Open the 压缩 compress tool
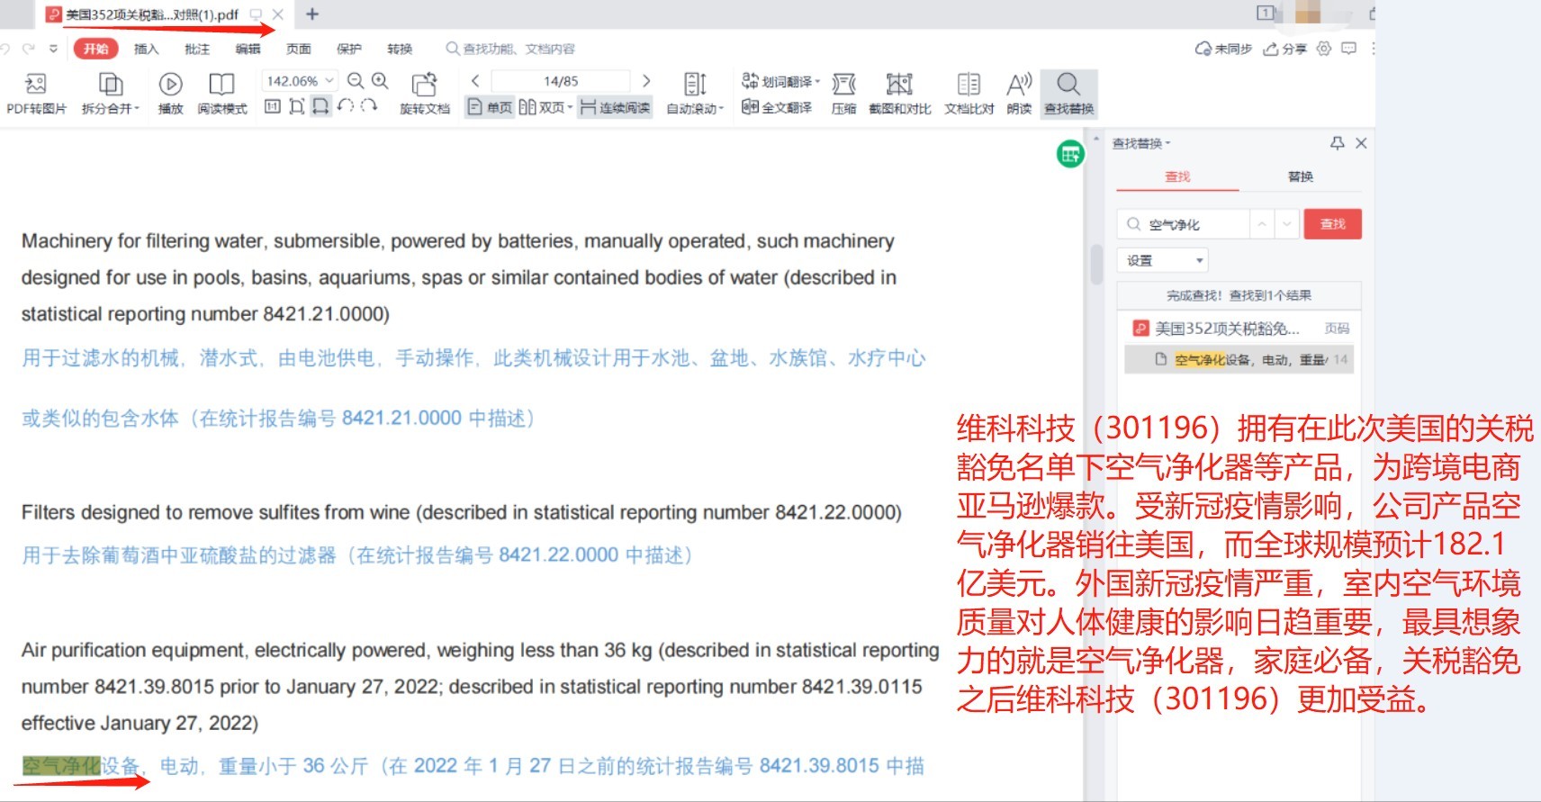Viewport: 1541px width, 802px height. pyautogui.click(x=843, y=94)
